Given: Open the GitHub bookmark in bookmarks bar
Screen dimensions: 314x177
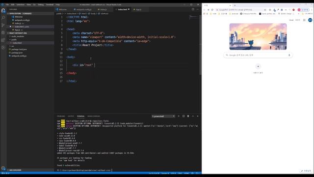Looking at the screenshot, I should click(x=248, y=14).
